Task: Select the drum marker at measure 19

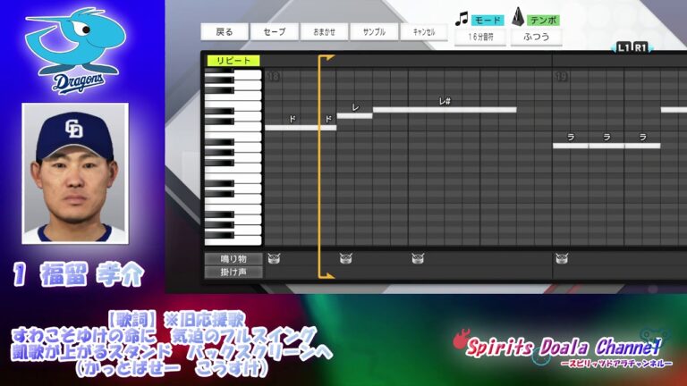Action: 561,258
